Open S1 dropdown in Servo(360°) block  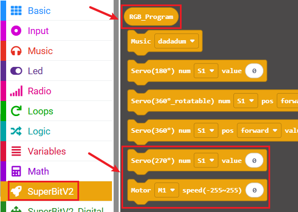click(206, 131)
